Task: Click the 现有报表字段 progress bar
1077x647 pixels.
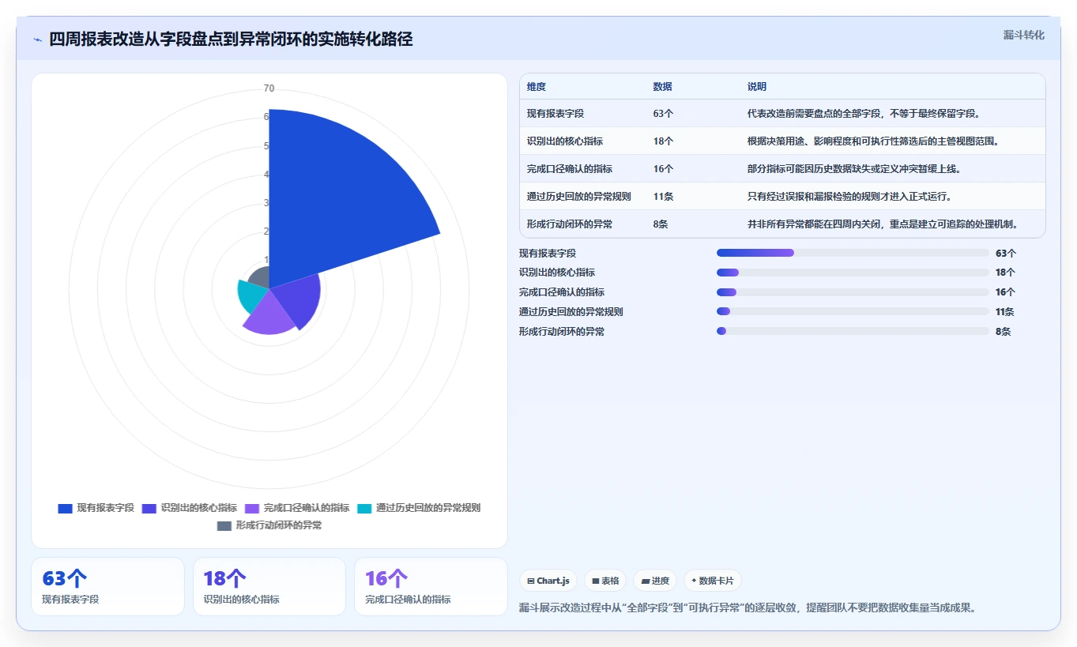Action: click(853, 253)
